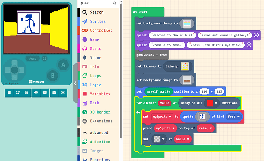Image resolution: width=264 pixels, height=161 pixels.
Task: Click the B button on the simulator
Action: tap(53, 76)
